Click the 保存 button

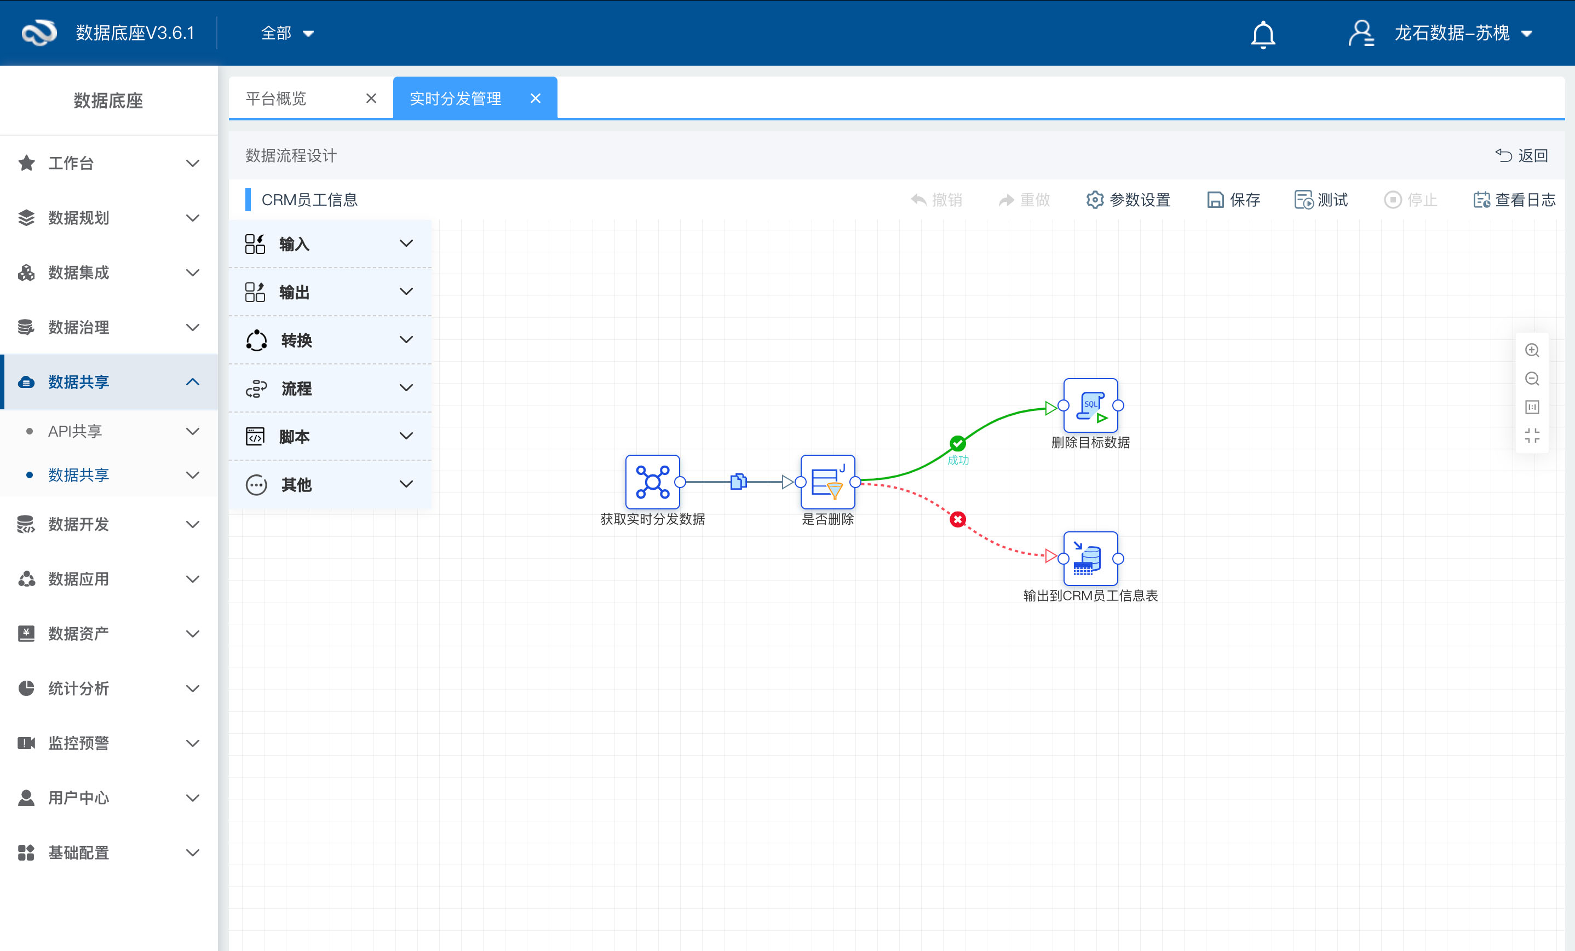coord(1233,200)
